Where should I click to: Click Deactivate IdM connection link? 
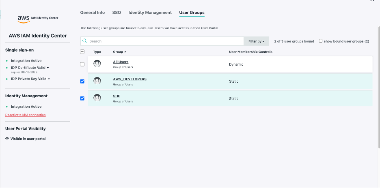(26, 115)
